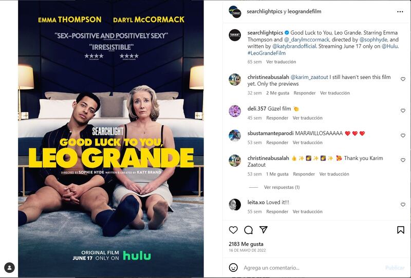Viewport: 411px width, 278px height.
Task: Like sbustamanteparodi's comment heart
Action: tap(403, 135)
